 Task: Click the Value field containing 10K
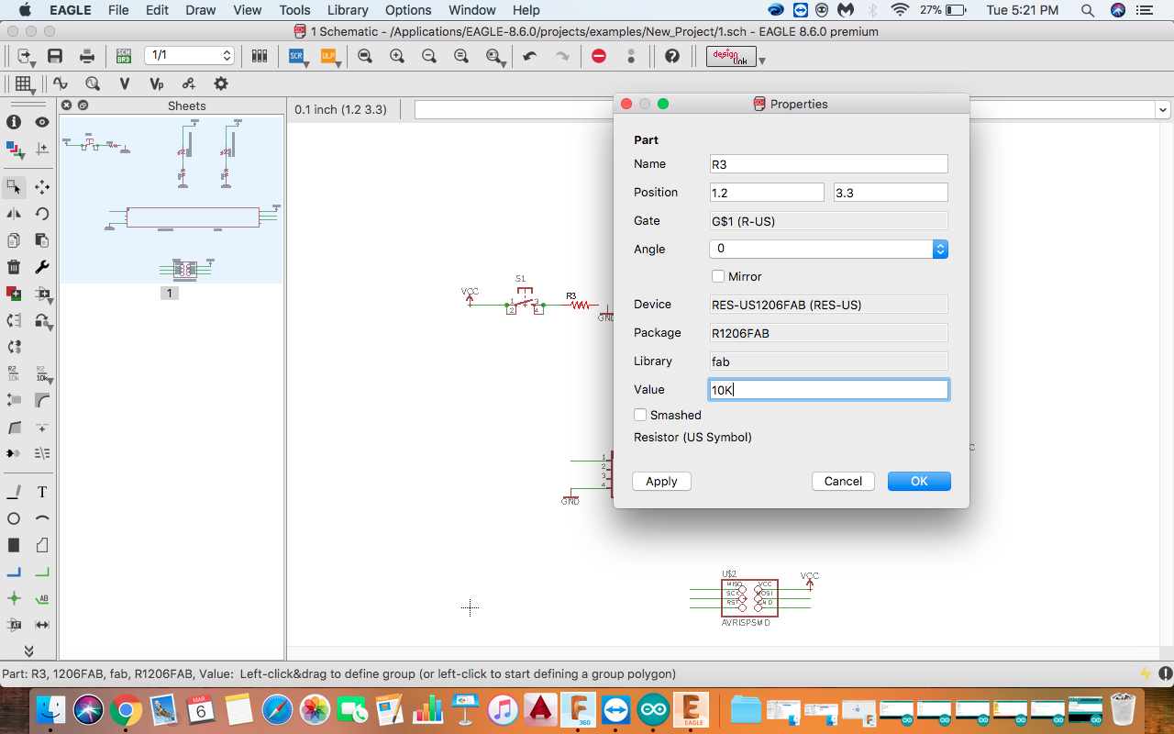click(x=829, y=390)
